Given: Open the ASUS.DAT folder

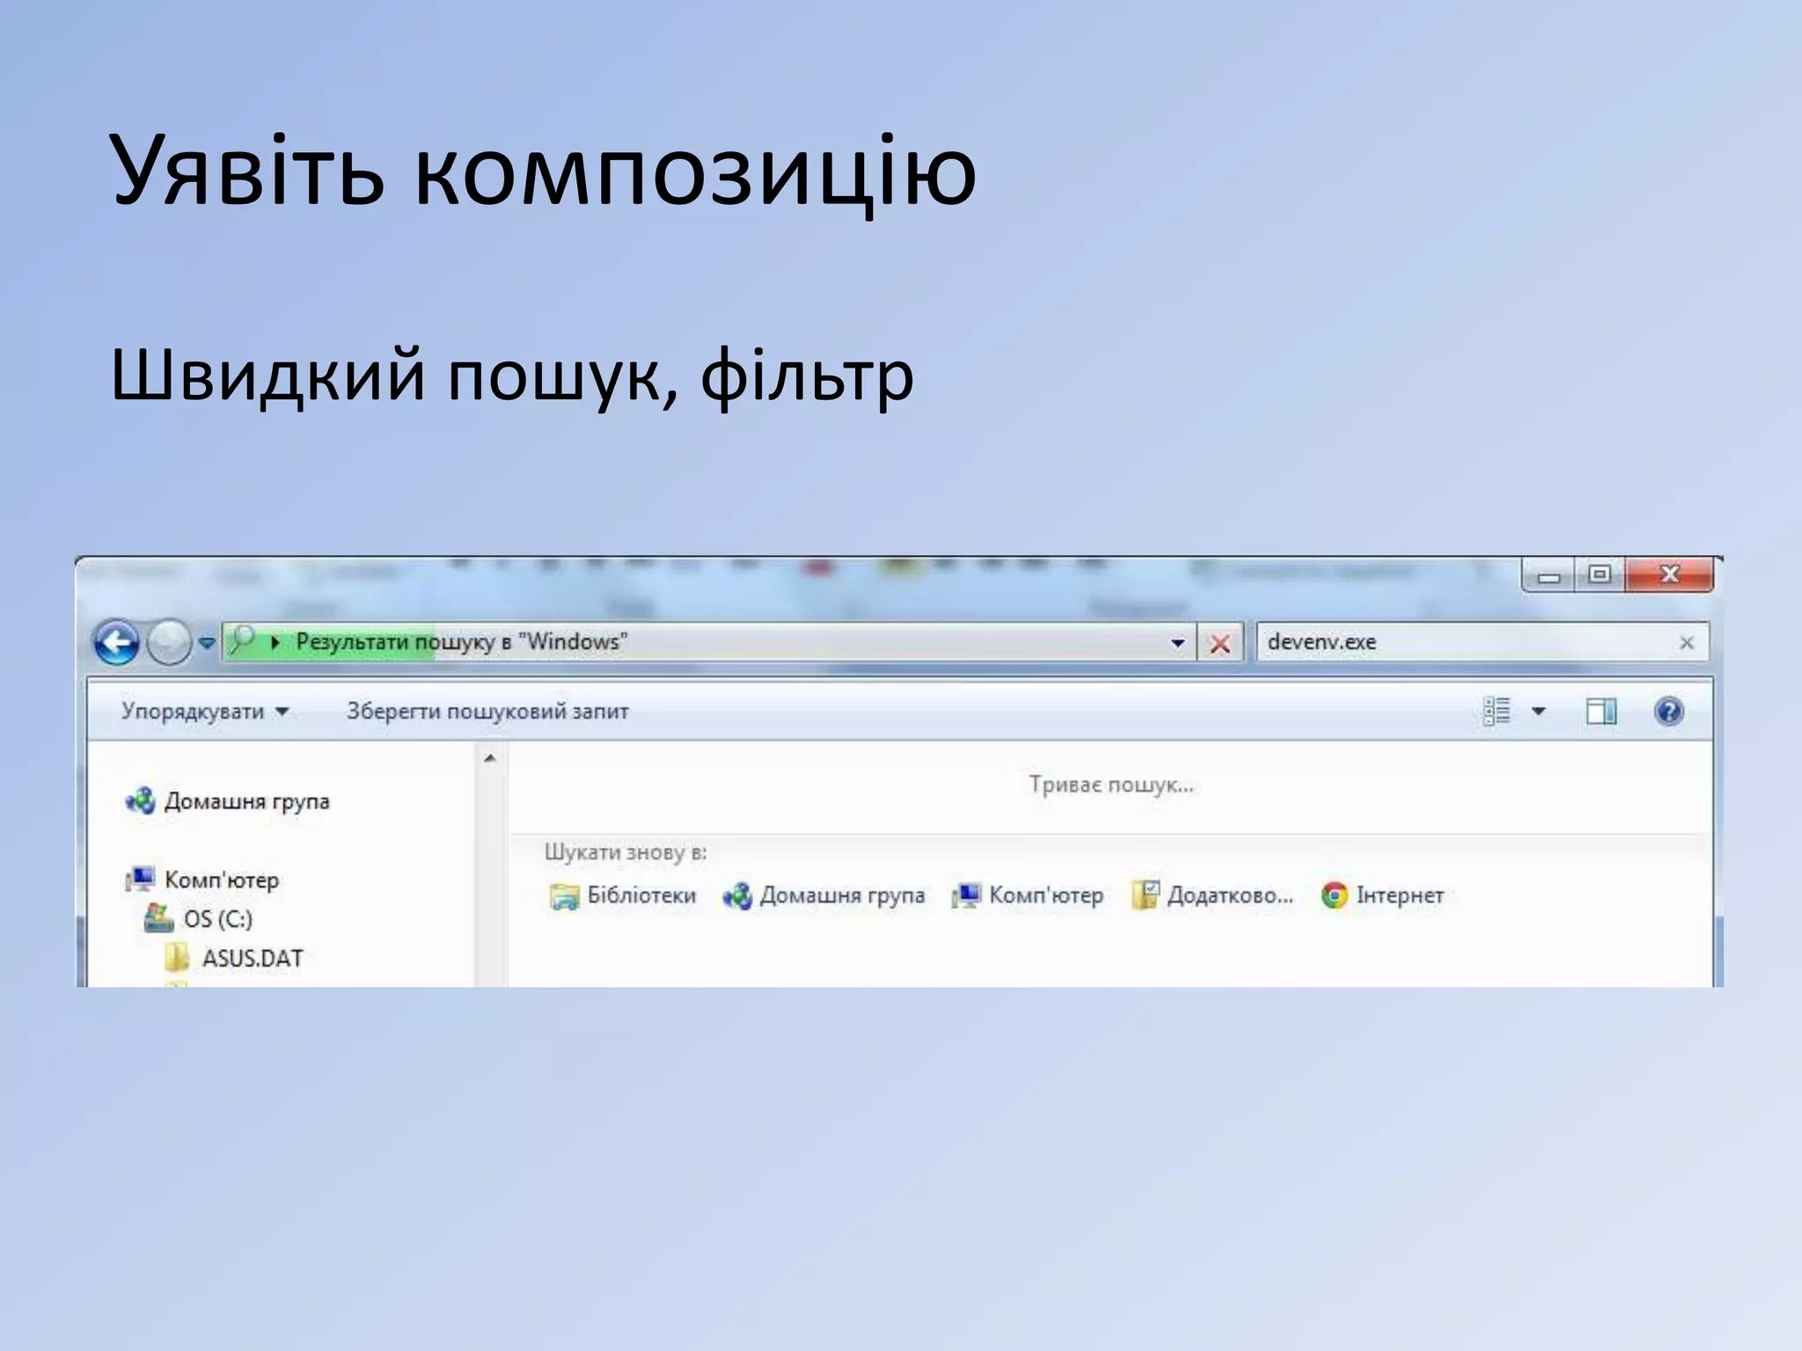Looking at the screenshot, I should pyautogui.click(x=234, y=958).
